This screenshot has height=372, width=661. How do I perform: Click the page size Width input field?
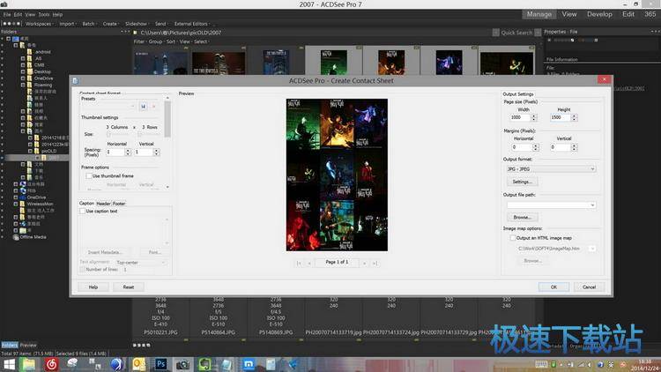(523, 117)
